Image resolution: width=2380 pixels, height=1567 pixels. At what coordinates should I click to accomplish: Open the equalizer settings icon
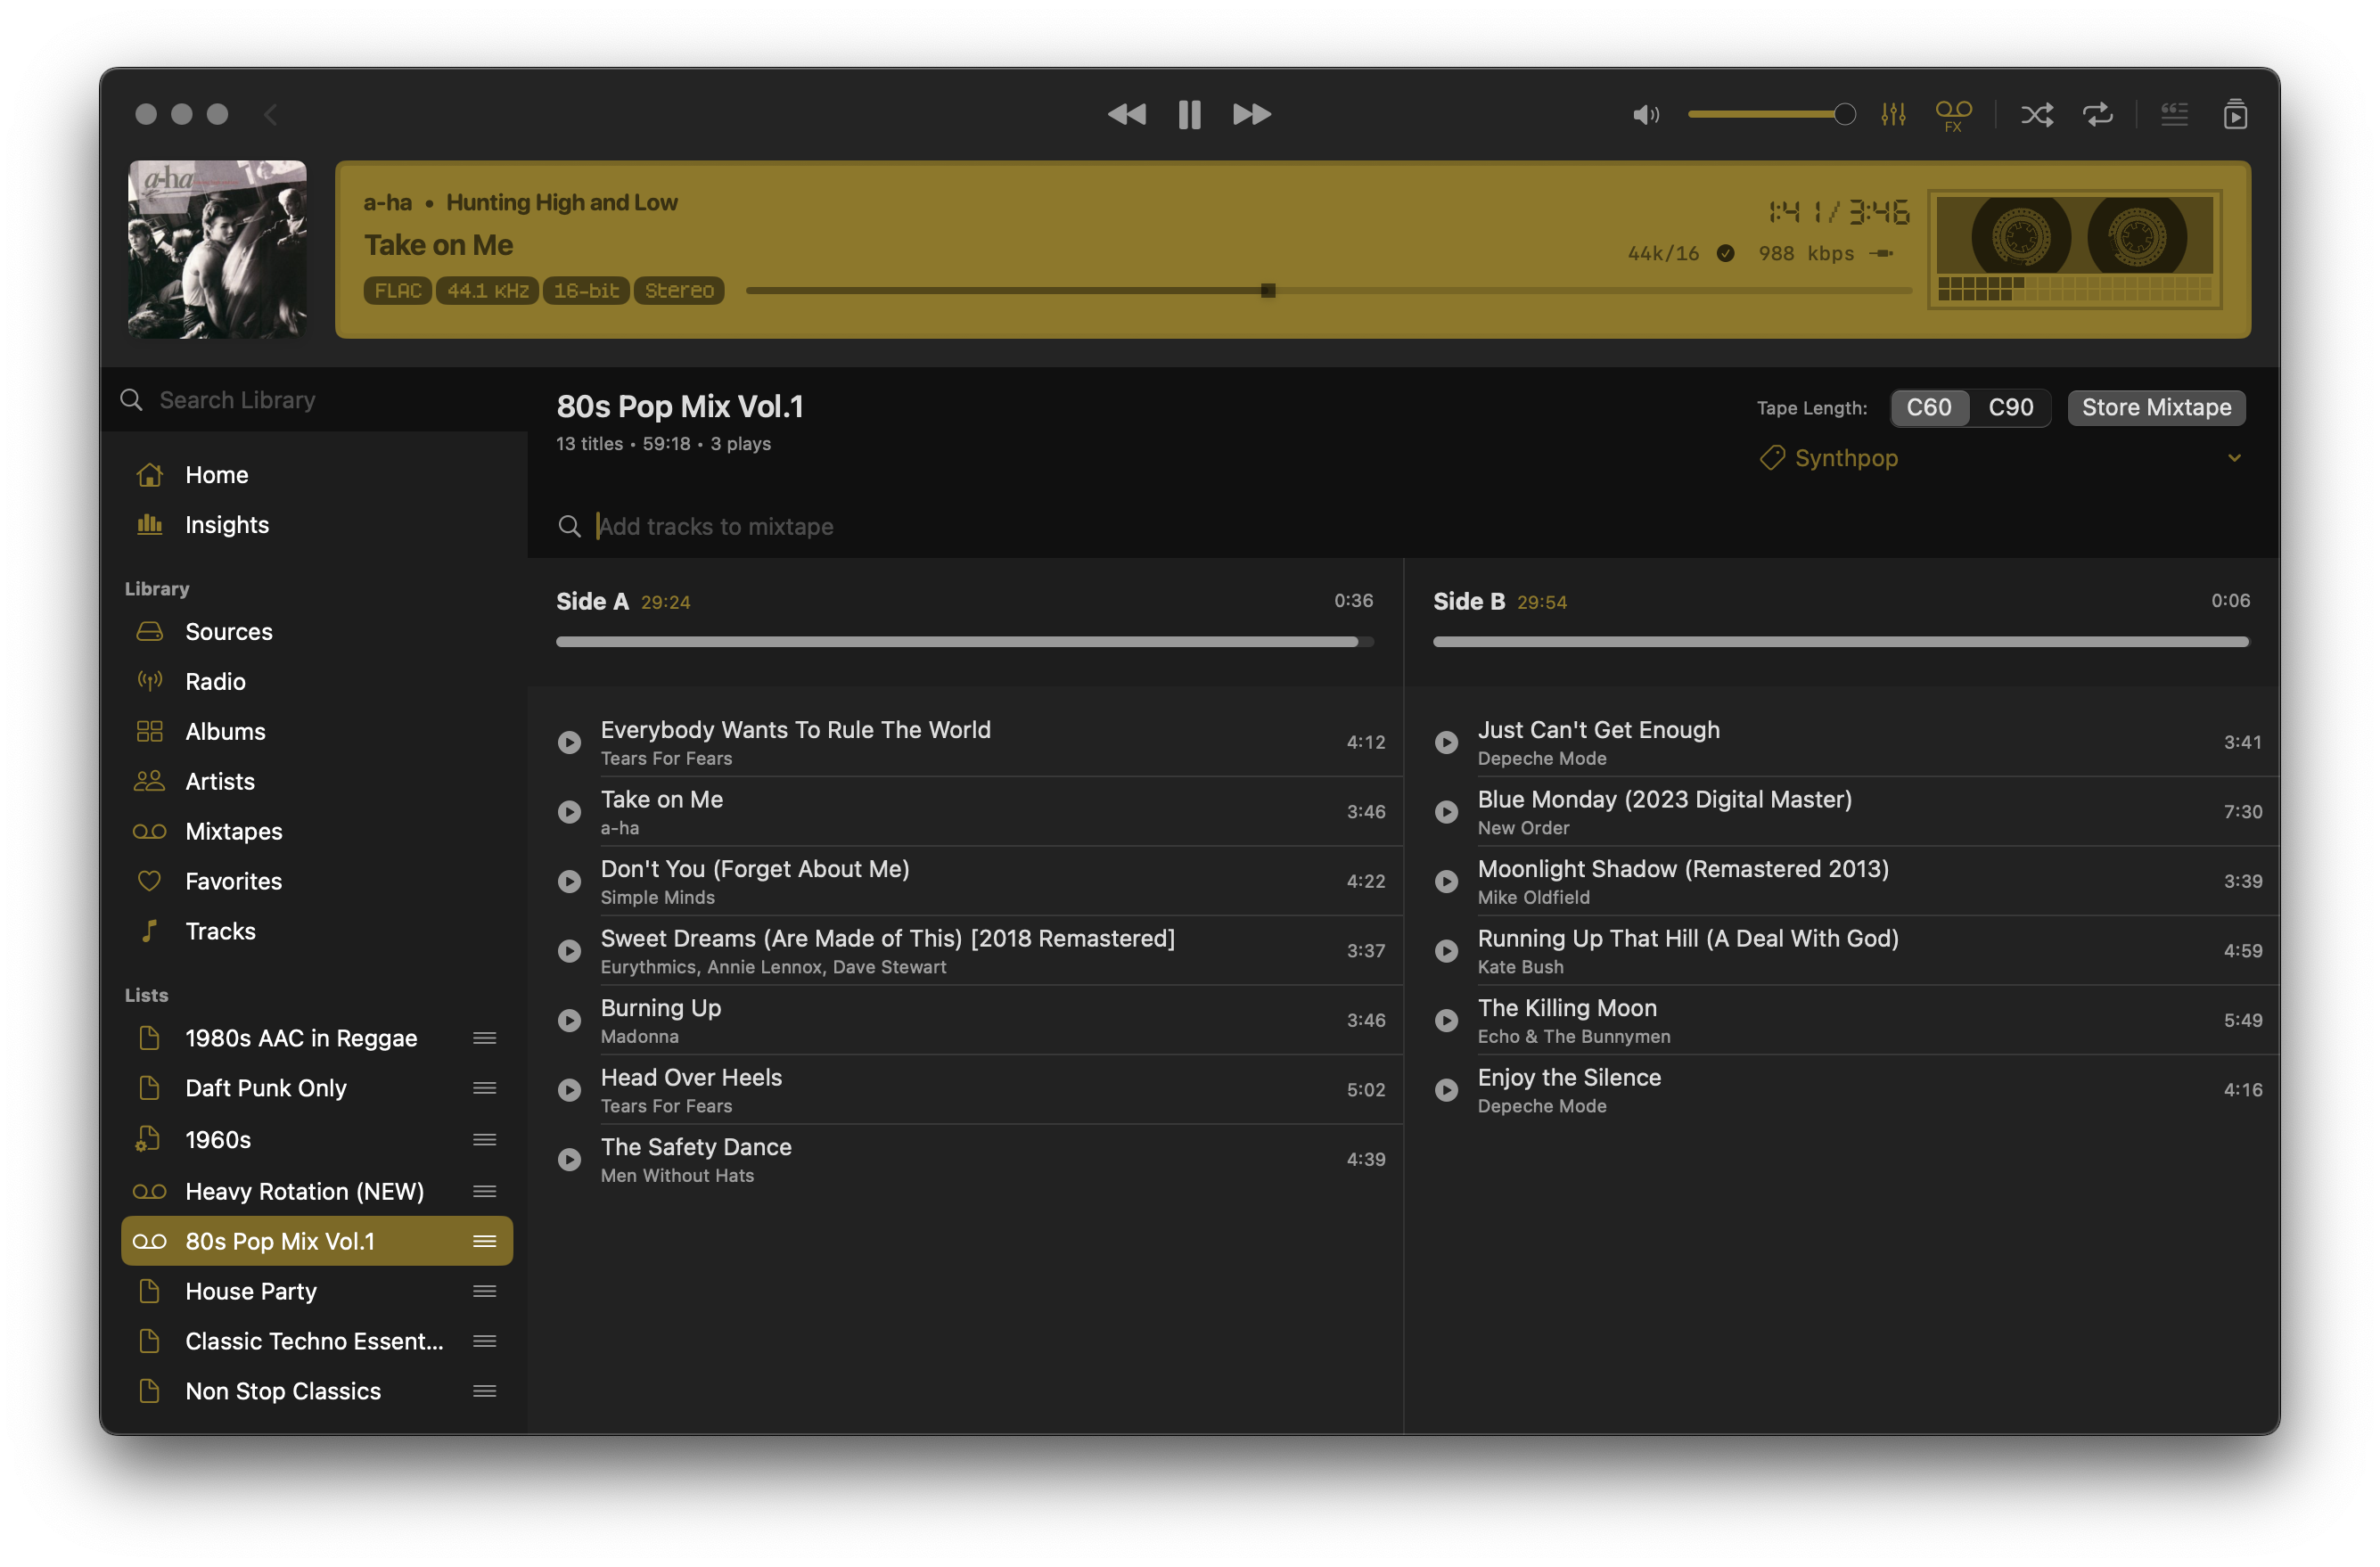(1893, 114)
